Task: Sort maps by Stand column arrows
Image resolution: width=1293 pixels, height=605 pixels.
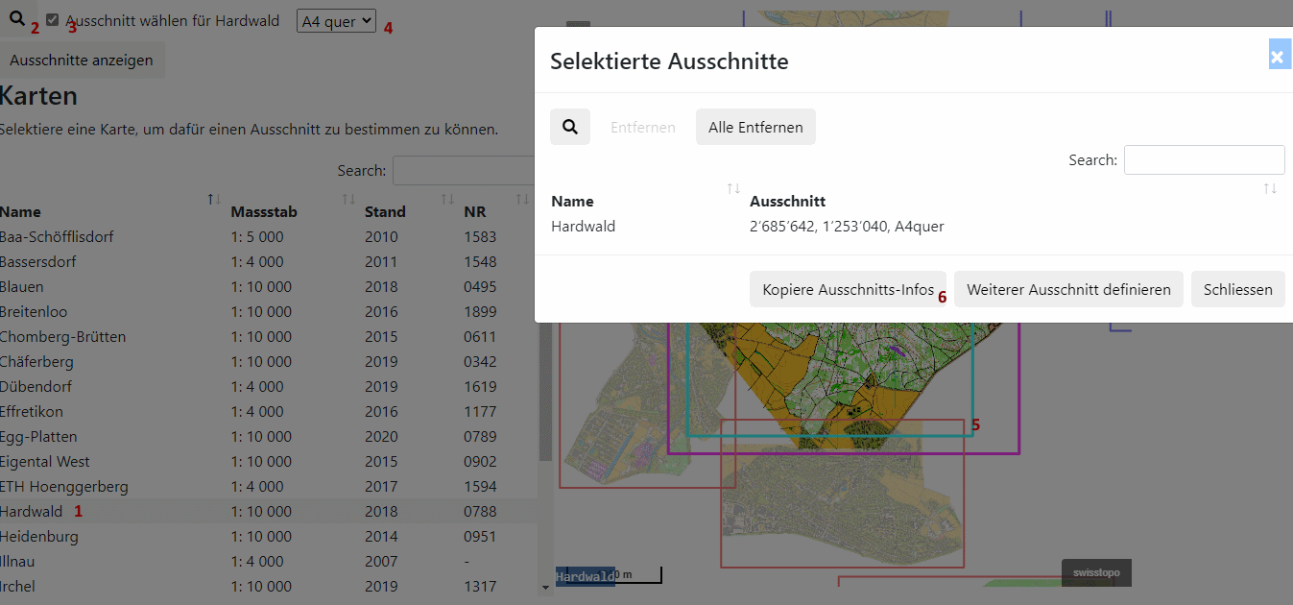Action: [x=447, y=200]
